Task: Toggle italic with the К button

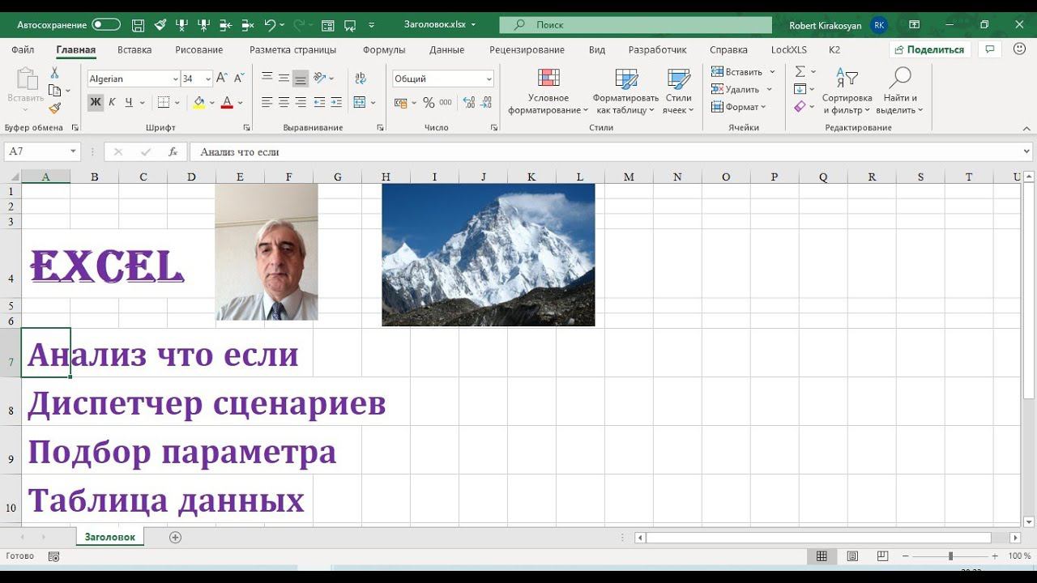Action: 112,102
